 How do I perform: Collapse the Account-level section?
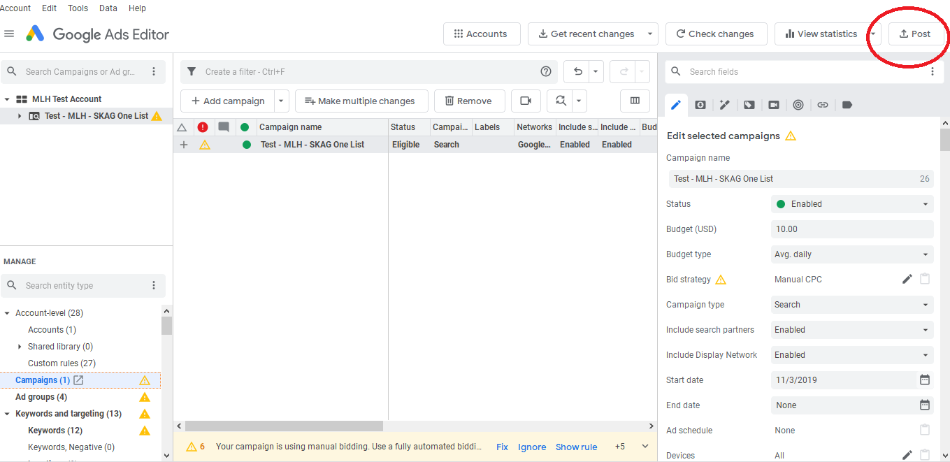coord(7,313)
